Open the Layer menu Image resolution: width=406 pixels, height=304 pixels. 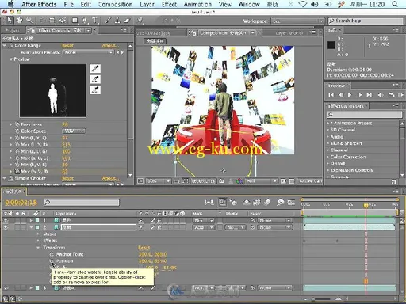[147, 4]
